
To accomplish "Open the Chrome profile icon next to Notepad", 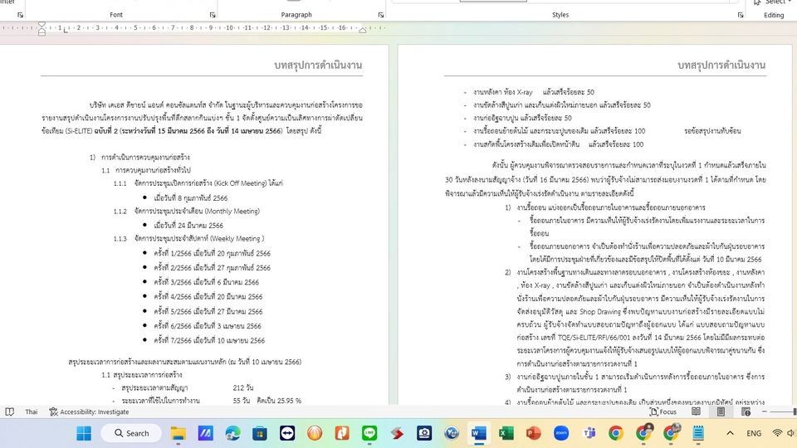I will pyautogui.click(x=671, y=433).
